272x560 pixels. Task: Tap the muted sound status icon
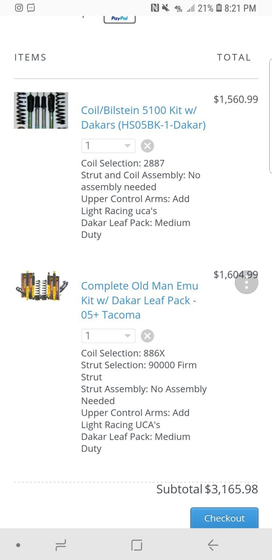coord(166,8)
